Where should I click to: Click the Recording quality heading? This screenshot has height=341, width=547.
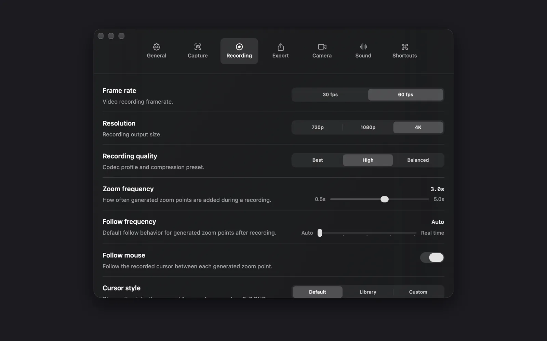(130, 156)
